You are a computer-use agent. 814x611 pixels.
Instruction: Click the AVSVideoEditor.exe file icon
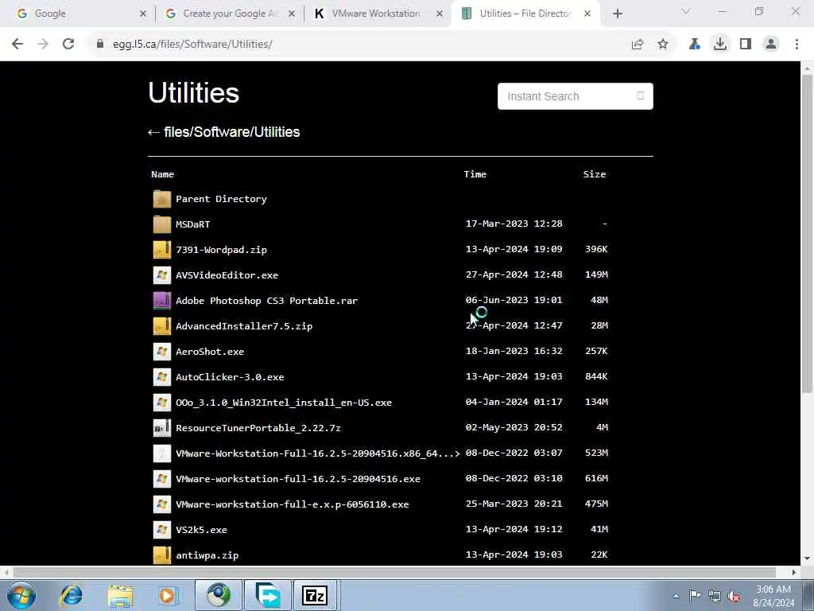click(162, 275)
